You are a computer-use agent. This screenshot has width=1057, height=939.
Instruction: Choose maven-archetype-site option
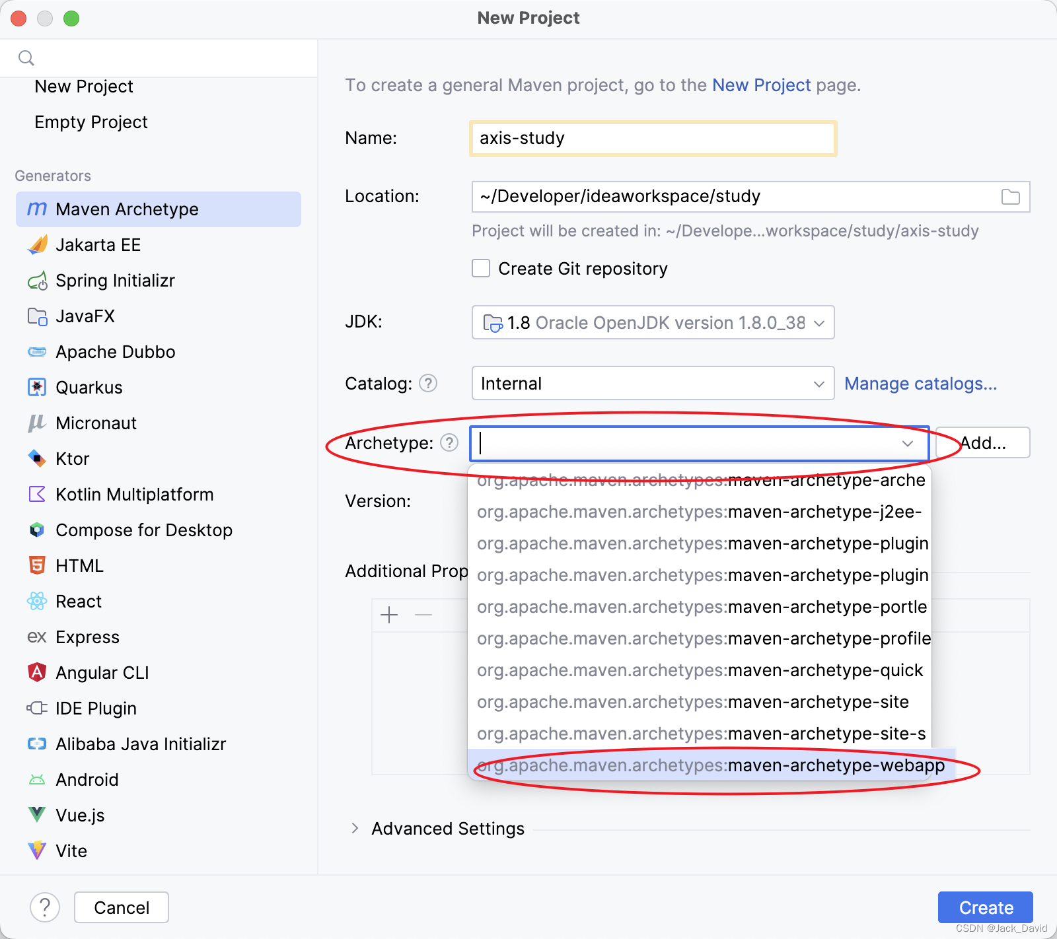point(699,701)
